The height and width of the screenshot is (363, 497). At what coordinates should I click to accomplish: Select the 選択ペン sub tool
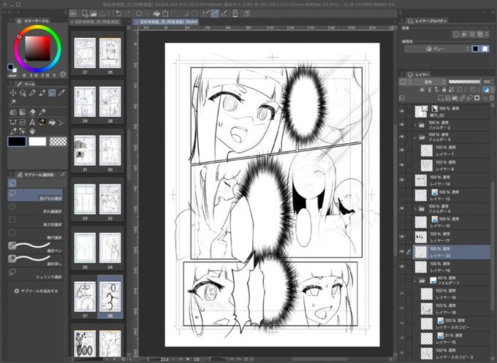pyautogui.click(x=35, y=248)
